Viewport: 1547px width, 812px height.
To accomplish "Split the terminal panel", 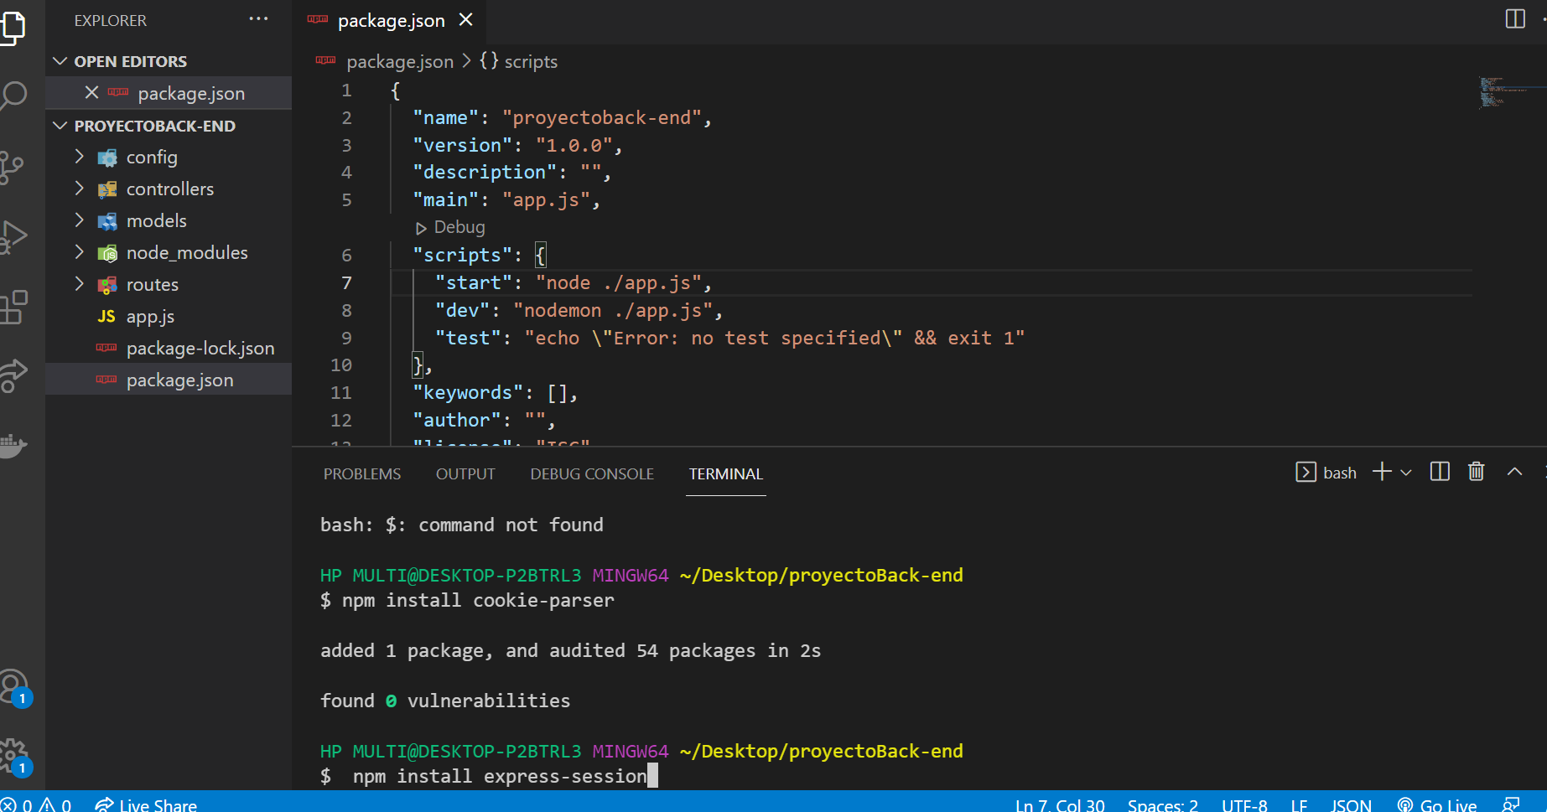I will tap(1440, 472).
